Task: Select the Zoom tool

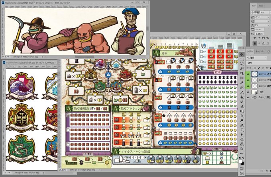Action: [x=242, y=149]
